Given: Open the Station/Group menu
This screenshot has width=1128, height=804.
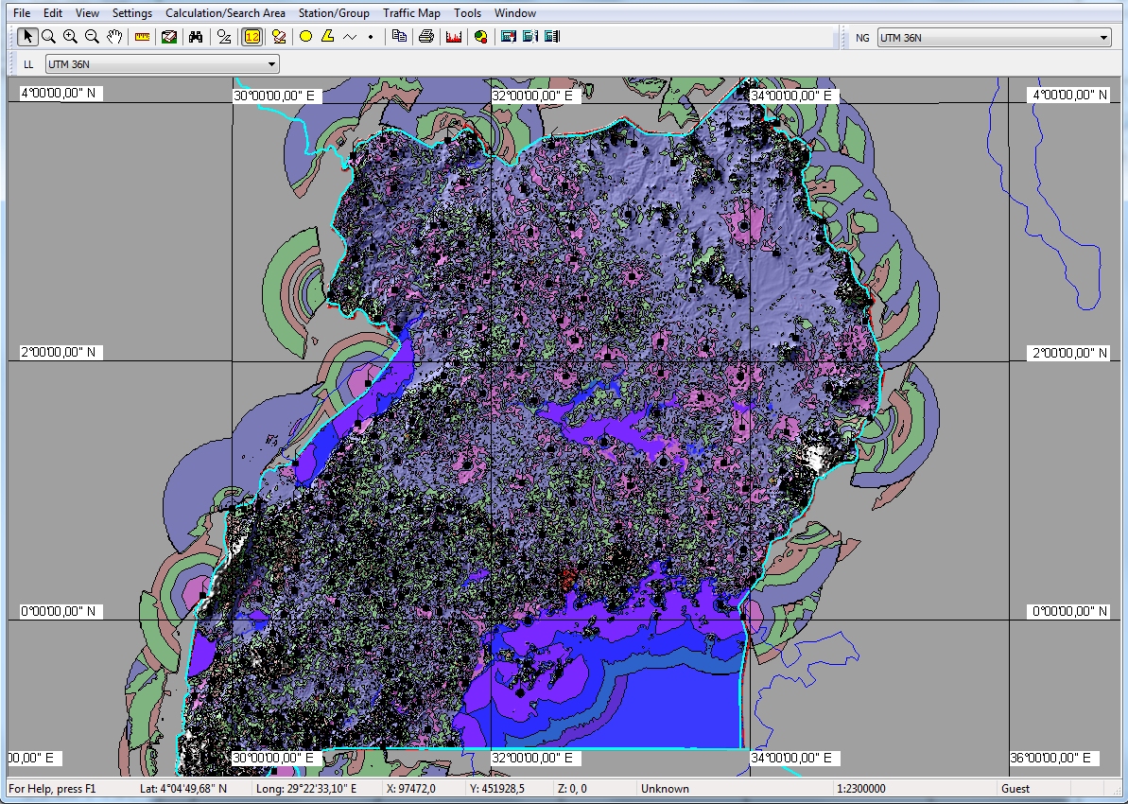Looking at the screenshot, I should click(334, 13).
